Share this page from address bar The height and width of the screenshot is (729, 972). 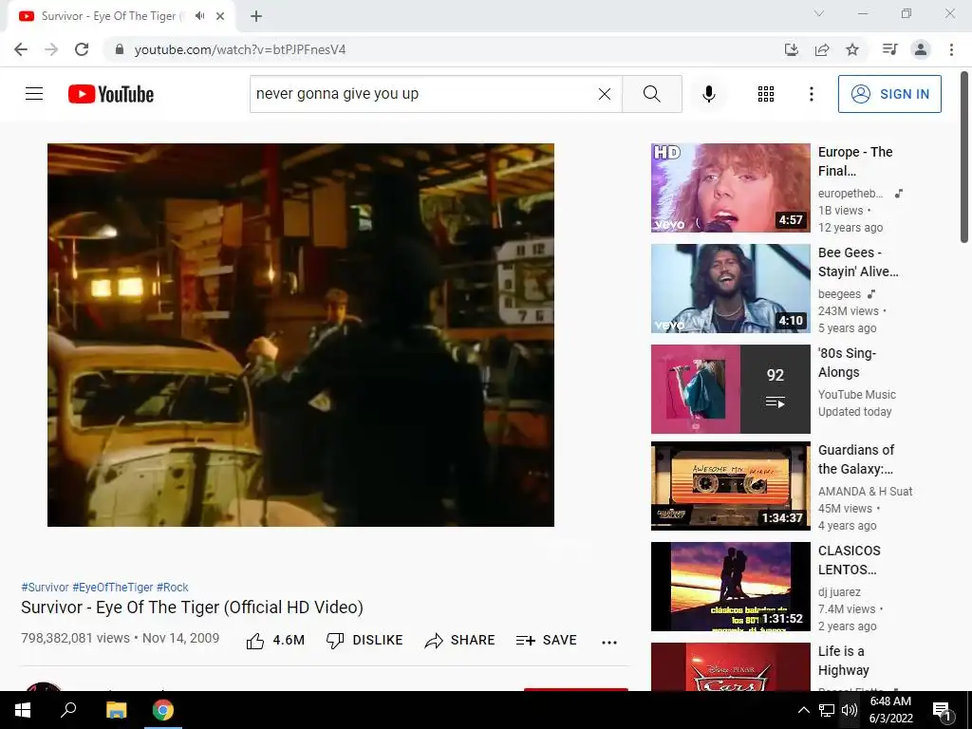click(822, 49)
